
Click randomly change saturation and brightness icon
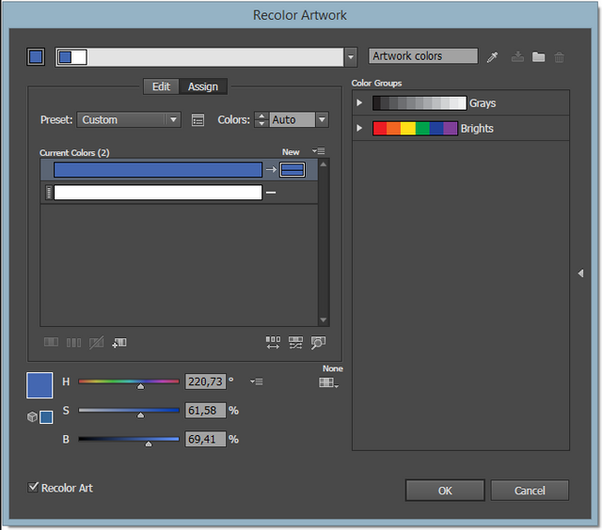coord(295,342)
